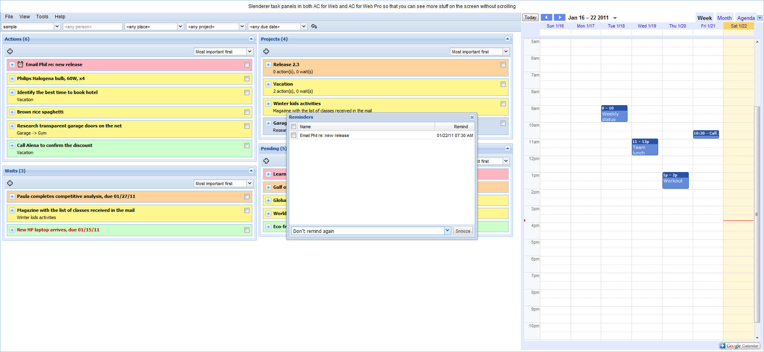Open the calendar date range dropdown arrow
The image size is (764, 352).
pos(615,18)
